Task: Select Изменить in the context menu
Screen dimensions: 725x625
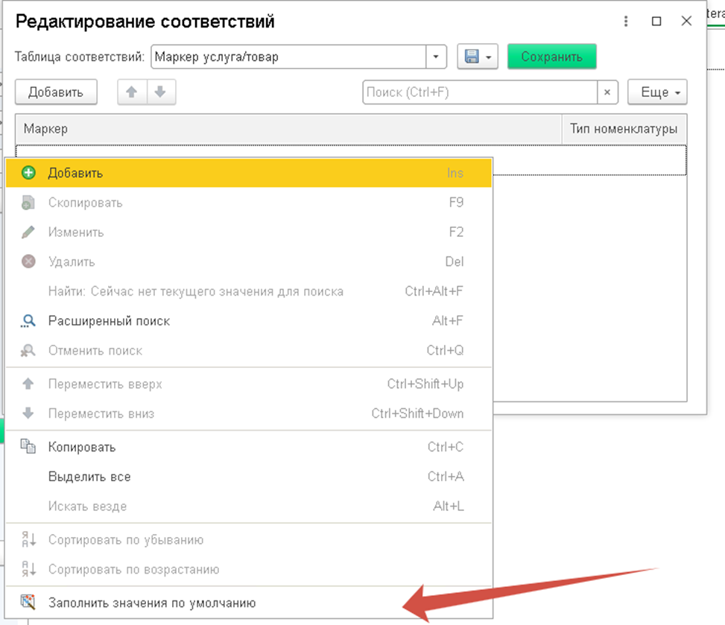Action: pyautogui.click(x=249, y=232)
